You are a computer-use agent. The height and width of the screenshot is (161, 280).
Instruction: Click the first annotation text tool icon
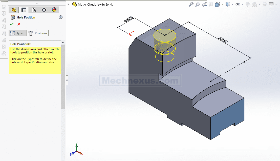(4, 7)
